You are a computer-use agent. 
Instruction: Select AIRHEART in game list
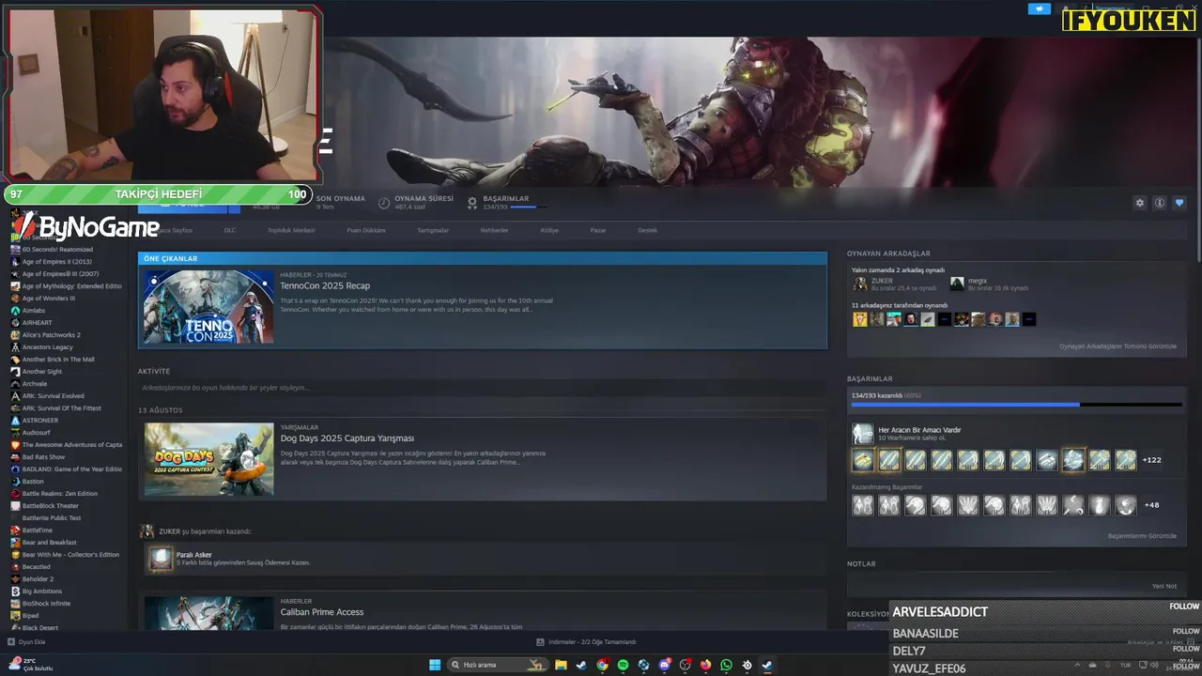38,323
